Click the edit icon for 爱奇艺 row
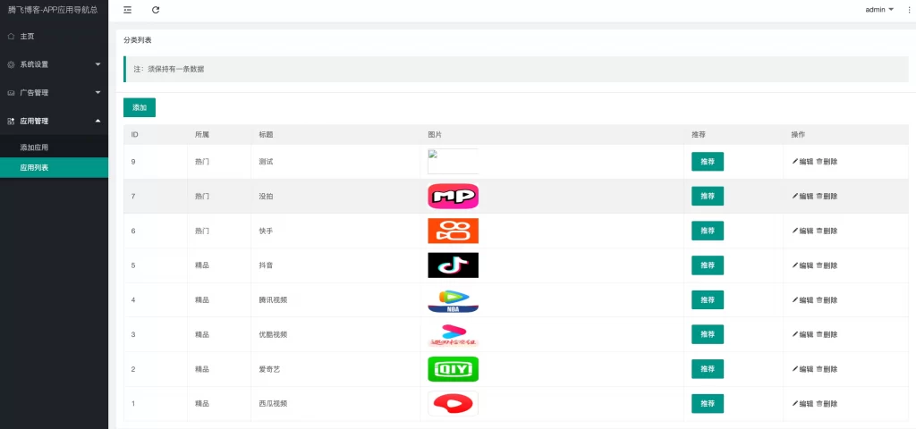This screenshot has height=429, width=916. tap(795, 369)
